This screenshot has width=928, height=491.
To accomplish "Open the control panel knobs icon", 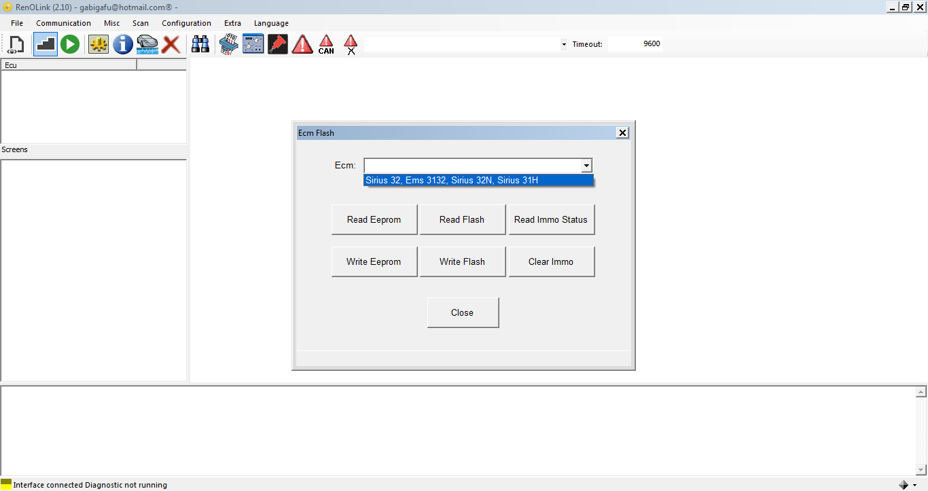I will (x=253, y=45).
